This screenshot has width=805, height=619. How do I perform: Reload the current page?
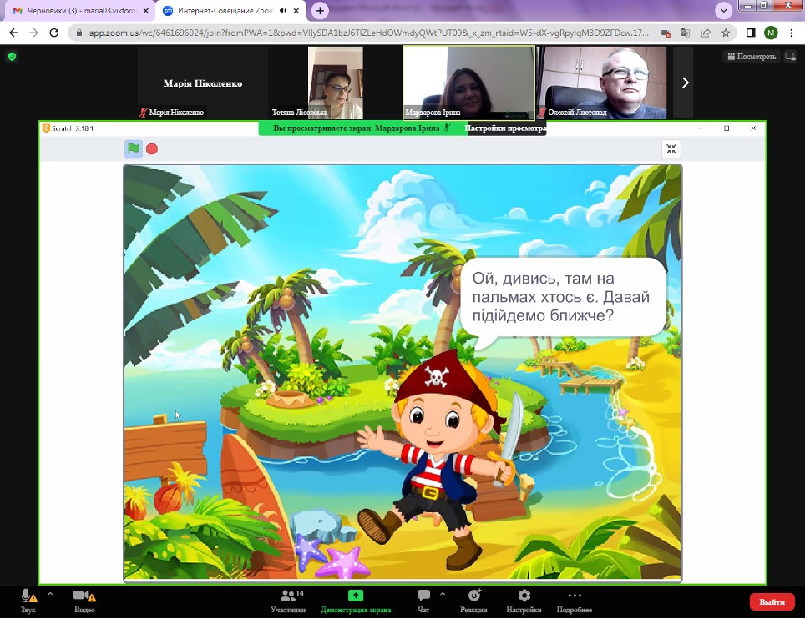[54, 33]
